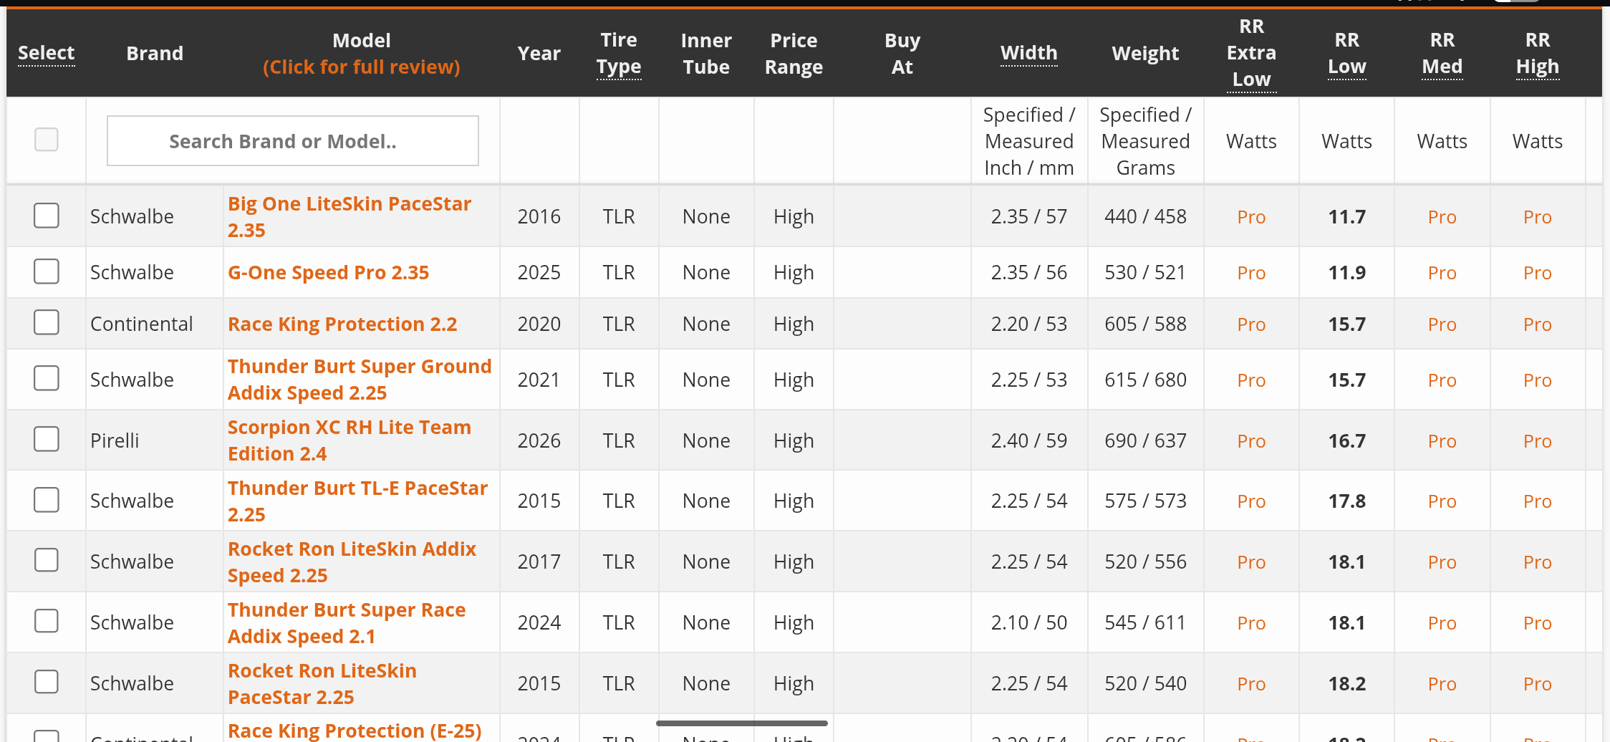Click the 530 / 521 weight cell
Screen dimensions: 1610x742
(x=1145, y=273)
